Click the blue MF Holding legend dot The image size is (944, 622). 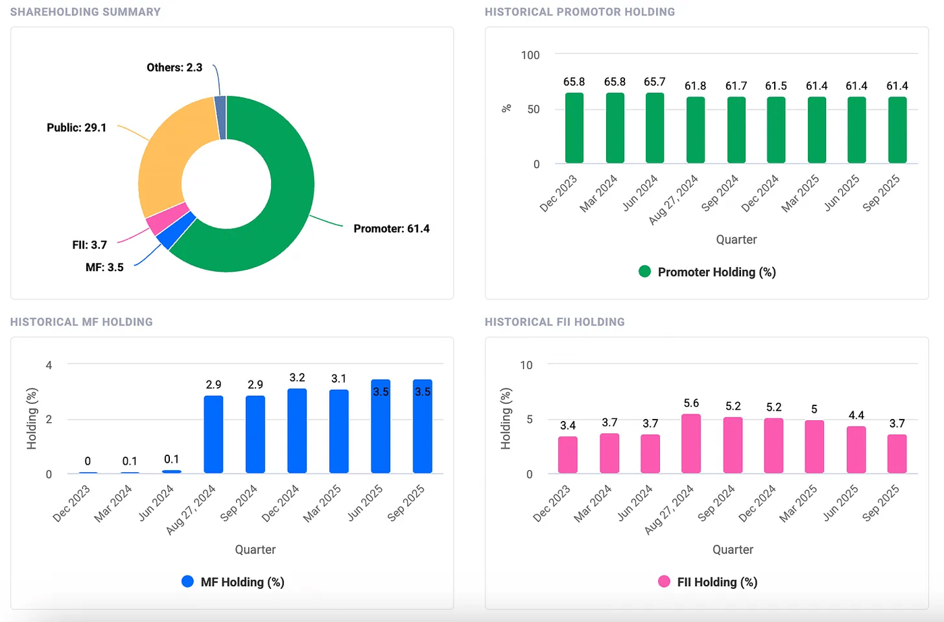click(x=187, y=582)
